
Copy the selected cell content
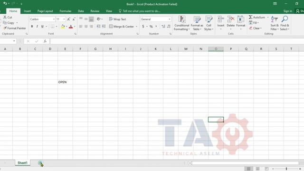[9, 23]
